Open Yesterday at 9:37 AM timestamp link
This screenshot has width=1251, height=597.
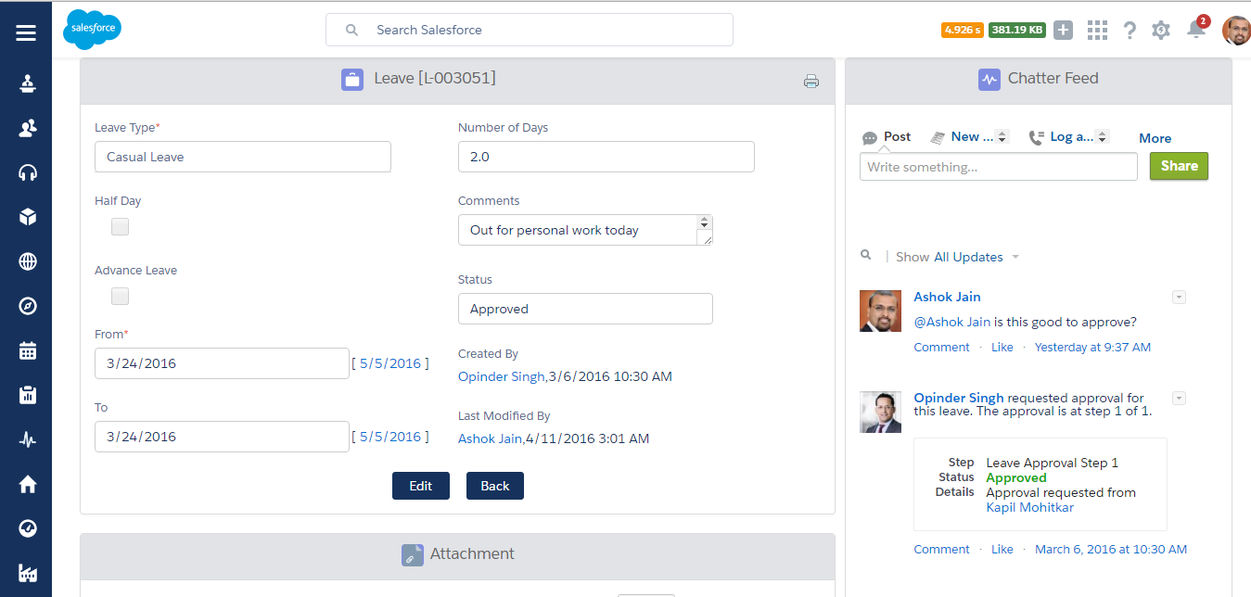(x=1092, y=348)
